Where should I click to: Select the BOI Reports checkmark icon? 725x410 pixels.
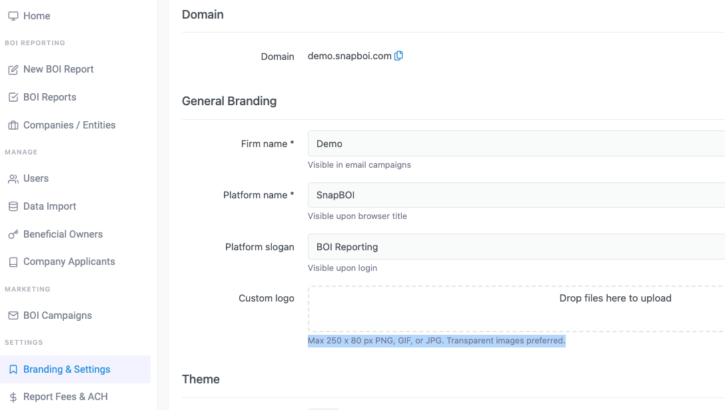13,98
